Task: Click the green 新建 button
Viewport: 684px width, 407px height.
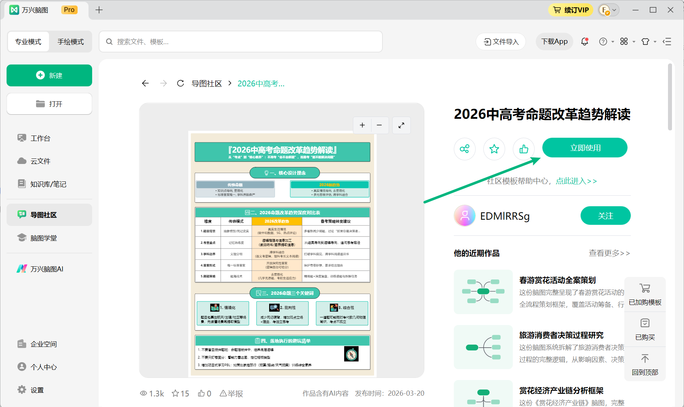Action: point(49,75)
